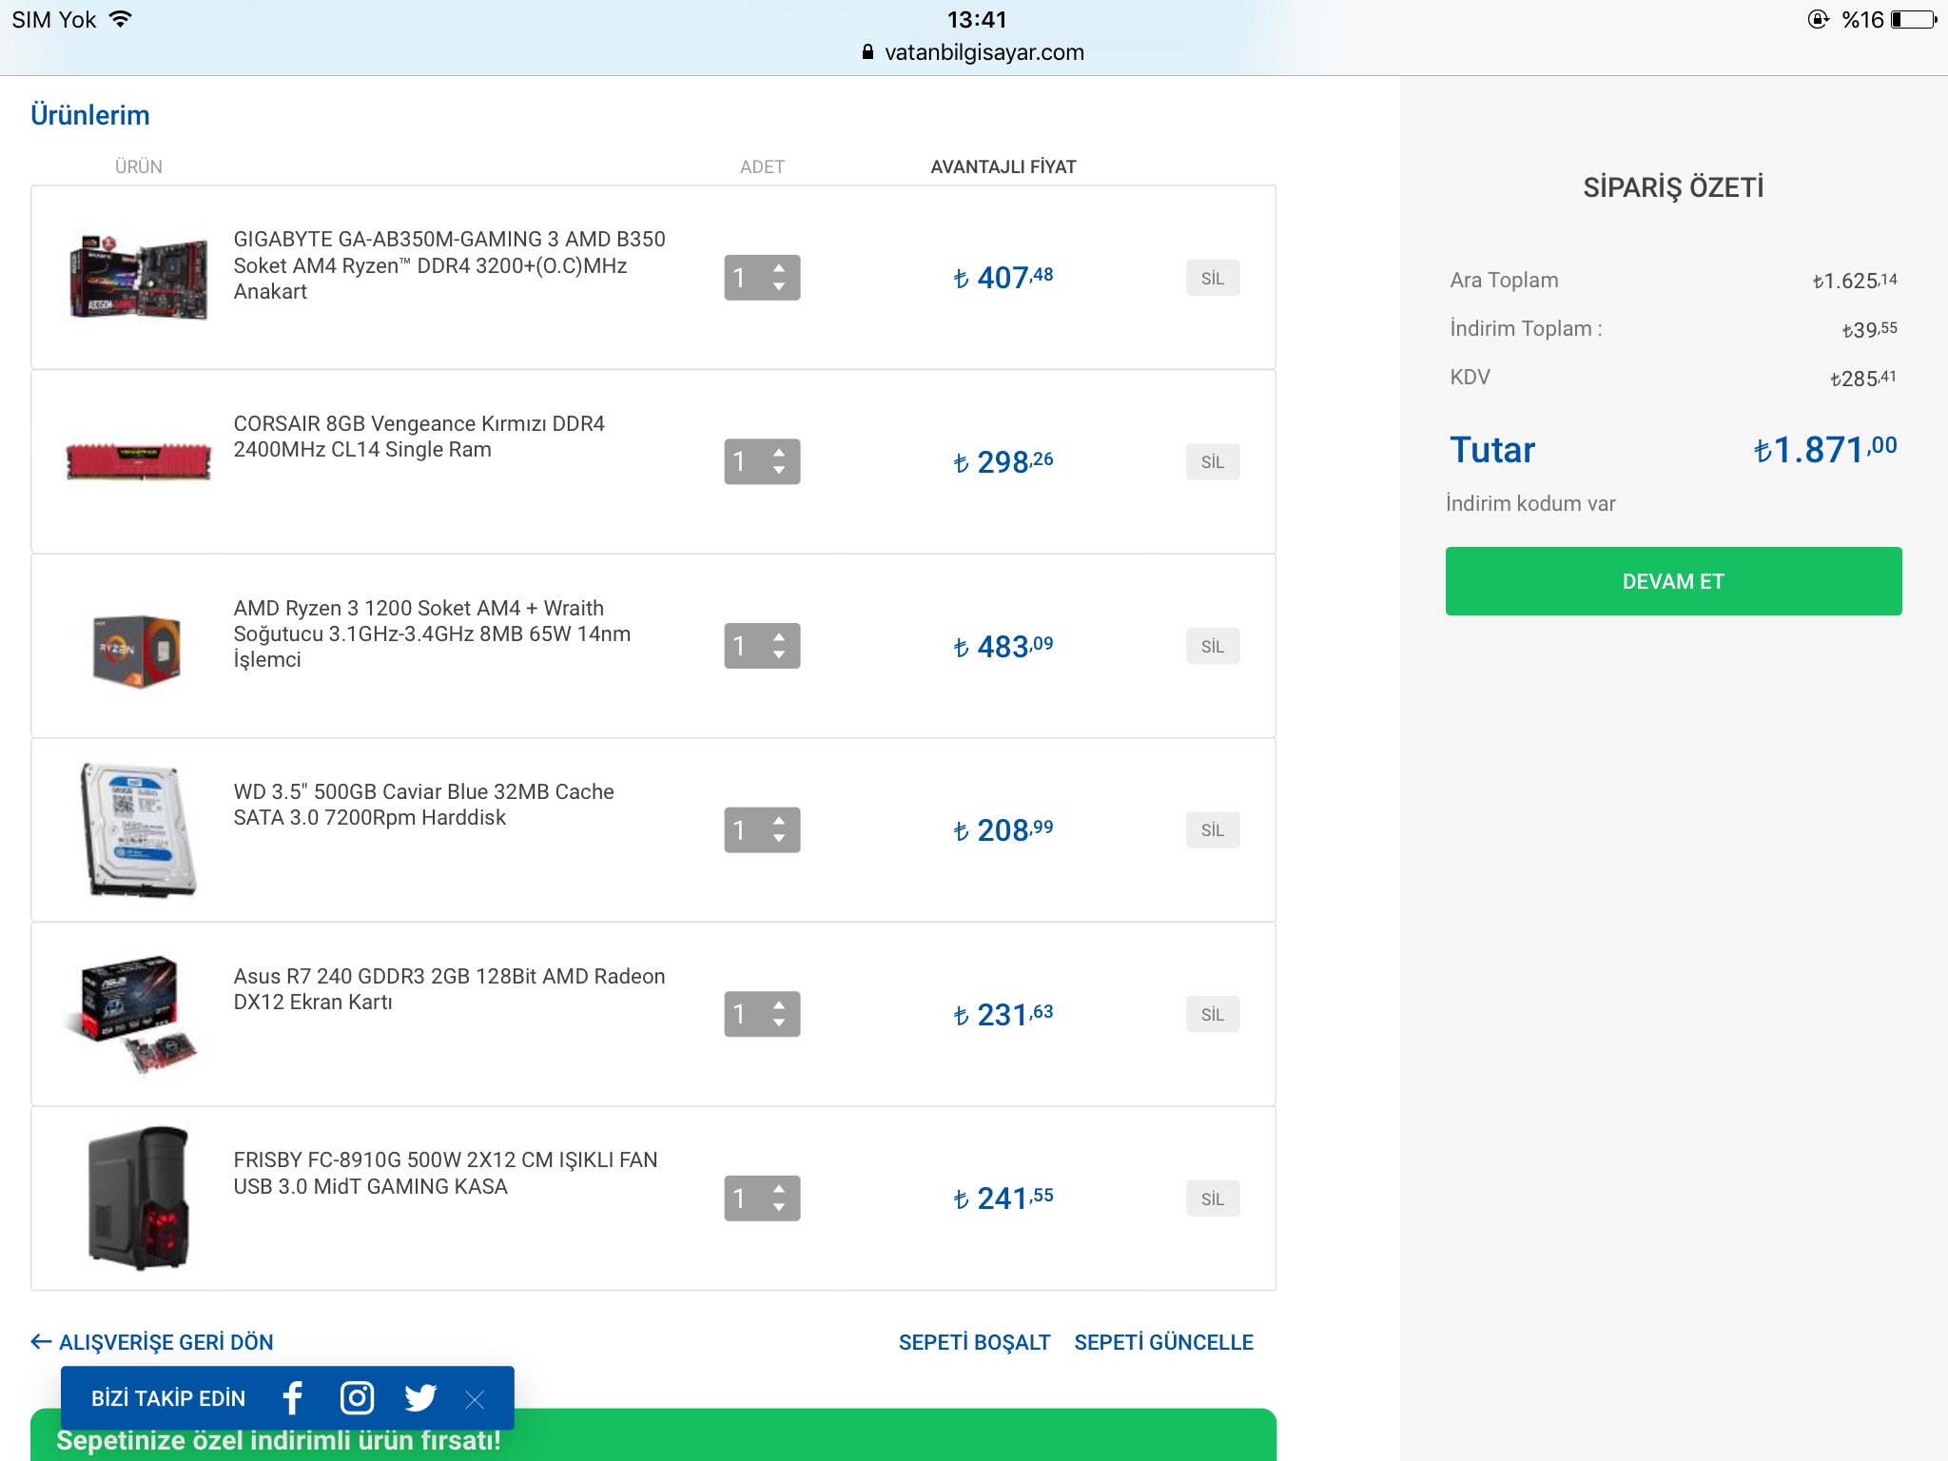Screen dimensions: 1948x1461
Task: Open the Twitter follow icon
Action: tap(419, 1397)
